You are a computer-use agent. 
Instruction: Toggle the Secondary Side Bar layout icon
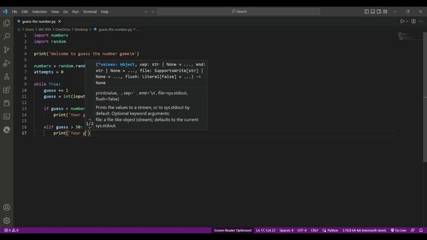pos(379,11)
